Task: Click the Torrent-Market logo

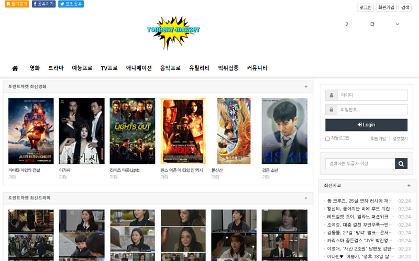Action: tap(173, 33)
